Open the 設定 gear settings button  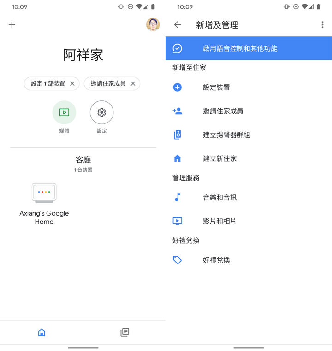101,113
